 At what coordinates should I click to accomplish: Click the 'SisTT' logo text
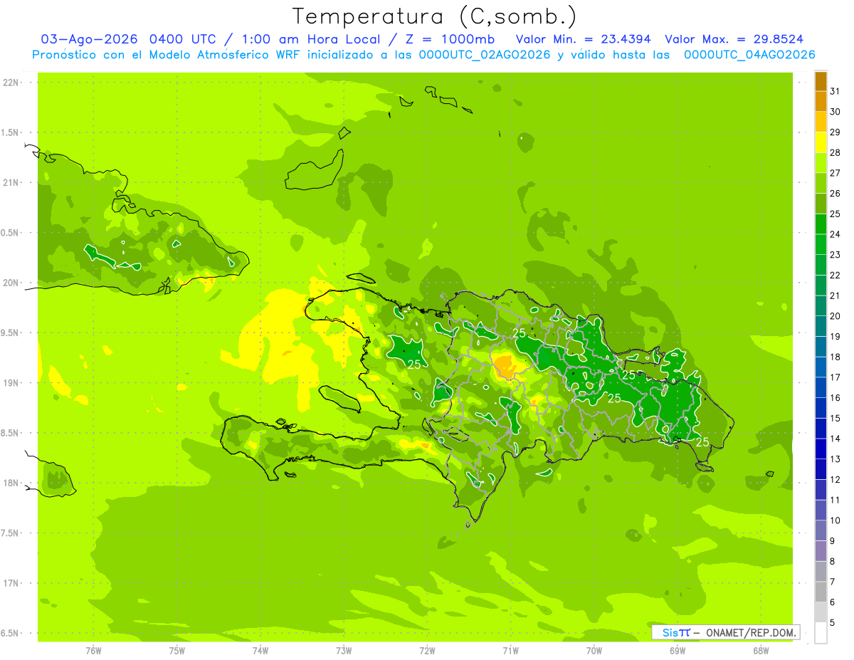(676, 632)
